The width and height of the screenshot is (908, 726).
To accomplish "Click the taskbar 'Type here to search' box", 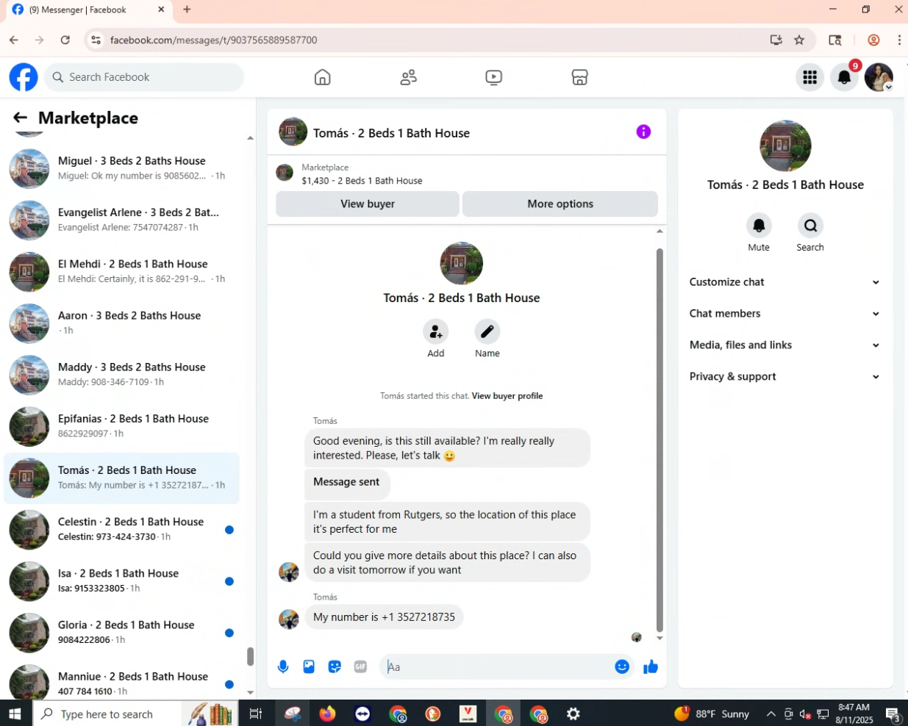I will [107, 714].
